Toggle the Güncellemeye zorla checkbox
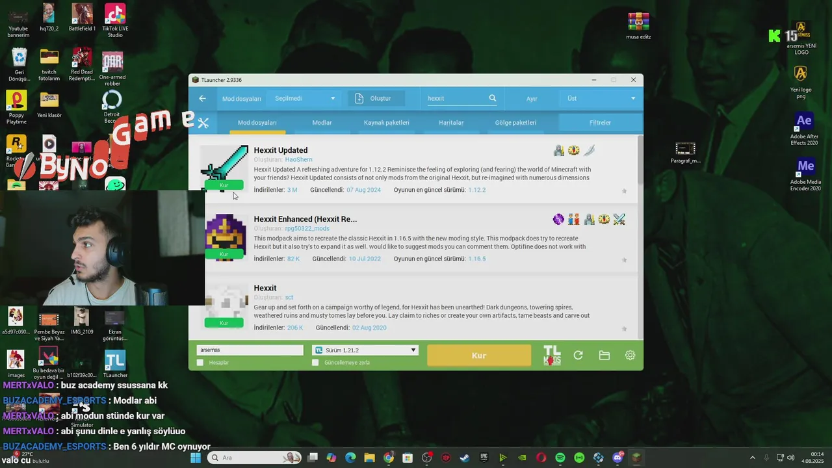This screenshot has width=832, height=468. click(x=315, y=363)
